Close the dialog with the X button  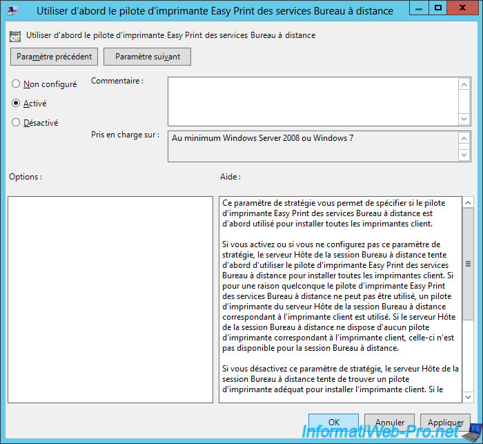[x=462, y=8]
